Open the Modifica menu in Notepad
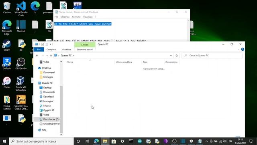The width and height of the screenshot is (257, 145). [65, 17]
